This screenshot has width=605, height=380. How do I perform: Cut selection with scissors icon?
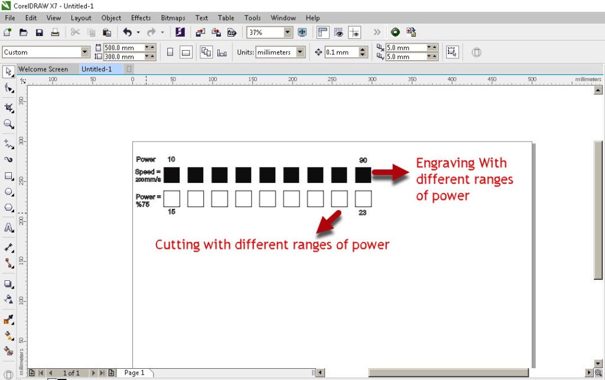point(75,32)
